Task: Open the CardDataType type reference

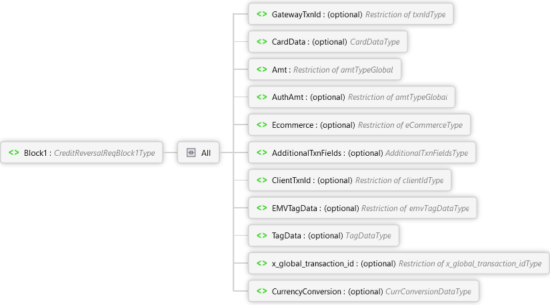Action: pyautogui.click(x=375, y=42)
